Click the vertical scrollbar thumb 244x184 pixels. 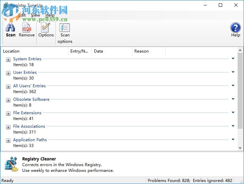pos(240,91)
